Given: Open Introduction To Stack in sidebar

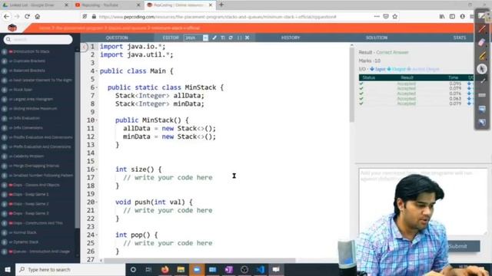Looking at the screenshot, I should [x=32, y=51].
